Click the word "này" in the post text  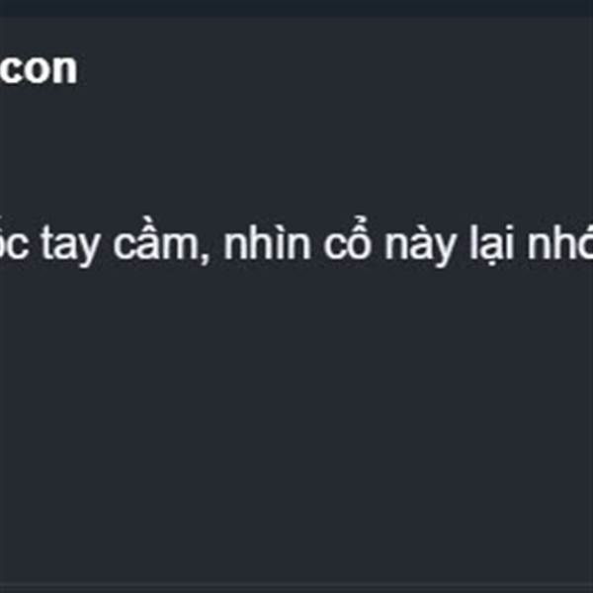419,243
